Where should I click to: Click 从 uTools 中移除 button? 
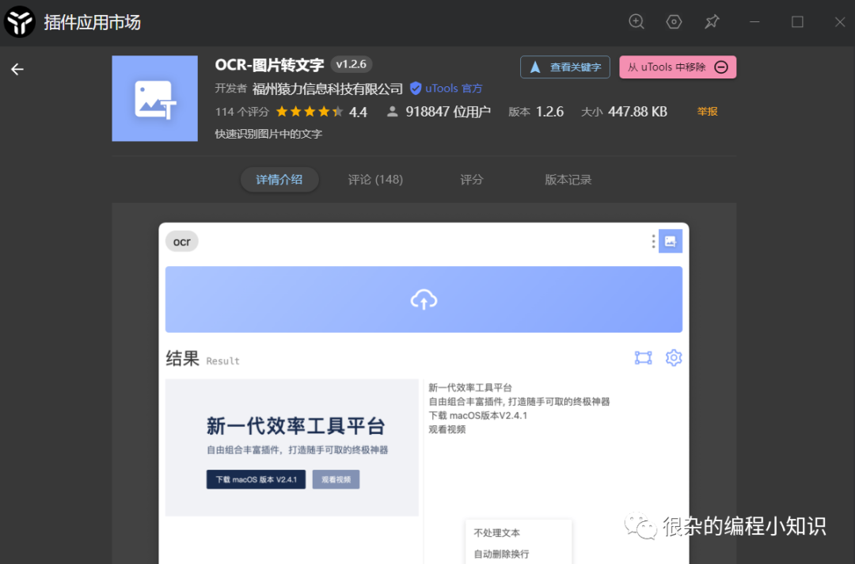(678, 67)
